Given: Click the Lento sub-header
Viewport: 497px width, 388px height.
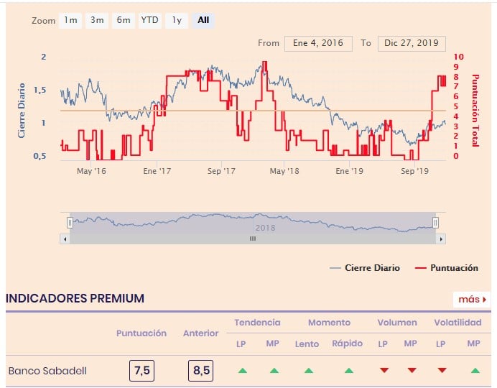Looking at the screenshot, I should point(307,344).
